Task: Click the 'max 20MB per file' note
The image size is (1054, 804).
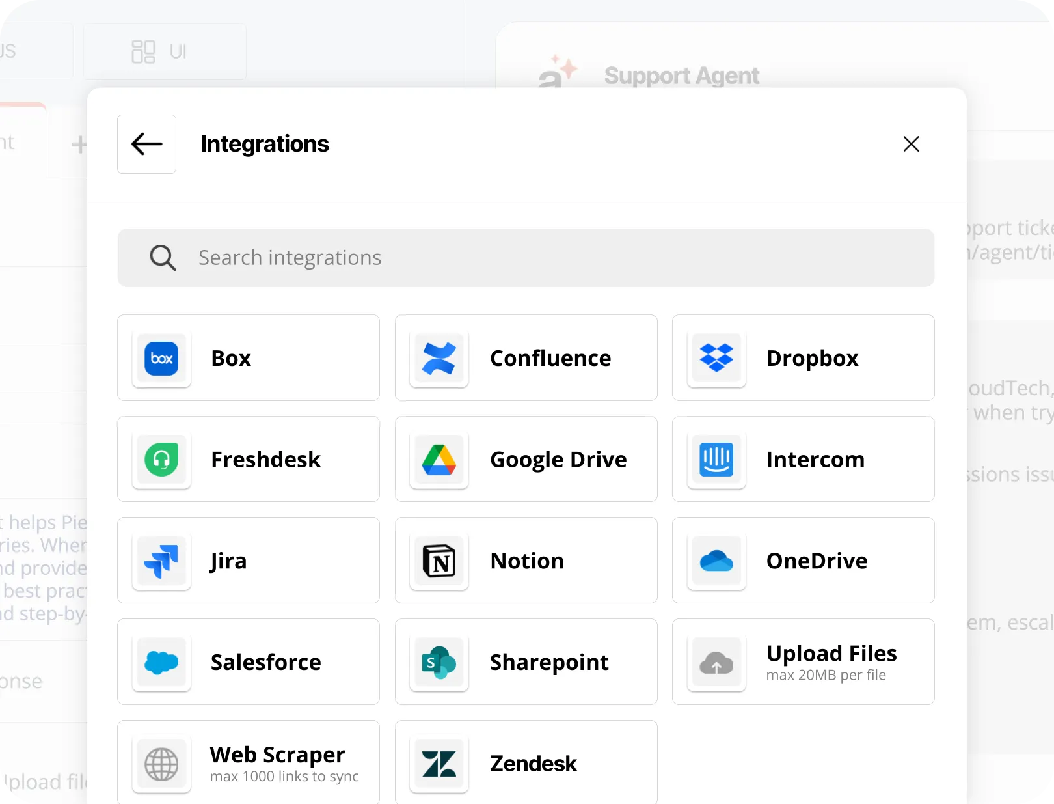Action: 826,675
